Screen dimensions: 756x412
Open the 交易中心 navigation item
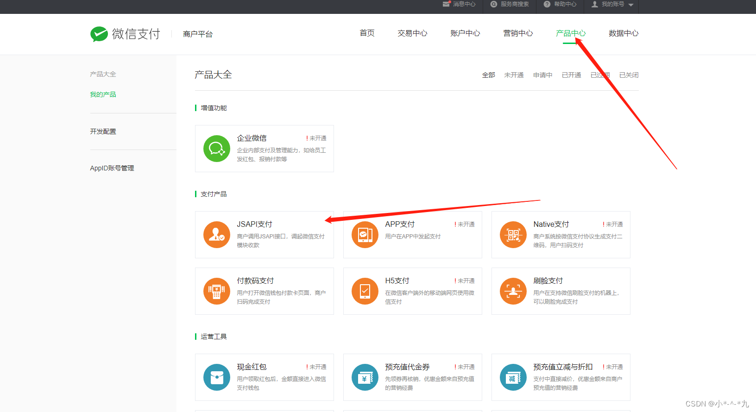(x=412, y=33)
